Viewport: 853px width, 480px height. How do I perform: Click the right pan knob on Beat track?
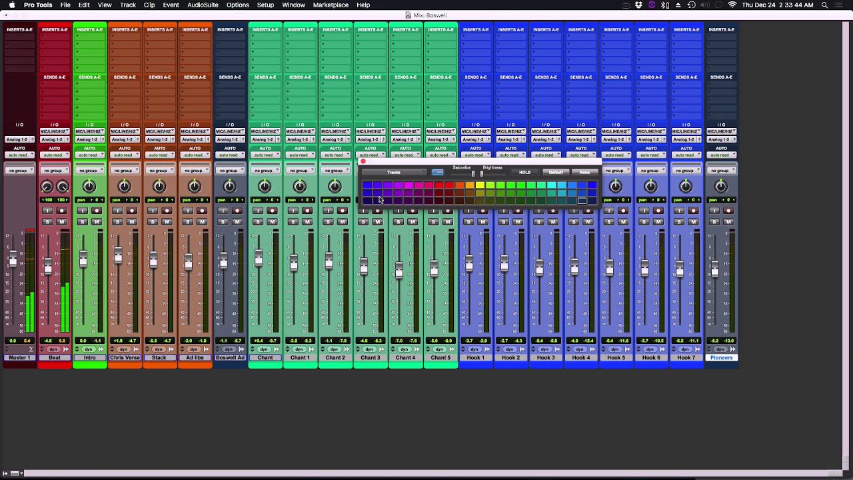(x=62, y=187)
